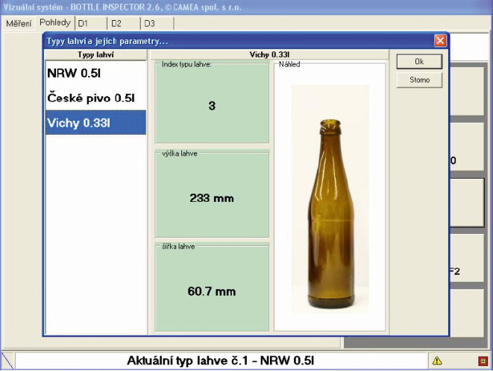This screenshot has width=493, height=371.
Task: Click the Vichy 0.33l panel header
Action: [x=269, y=54]
